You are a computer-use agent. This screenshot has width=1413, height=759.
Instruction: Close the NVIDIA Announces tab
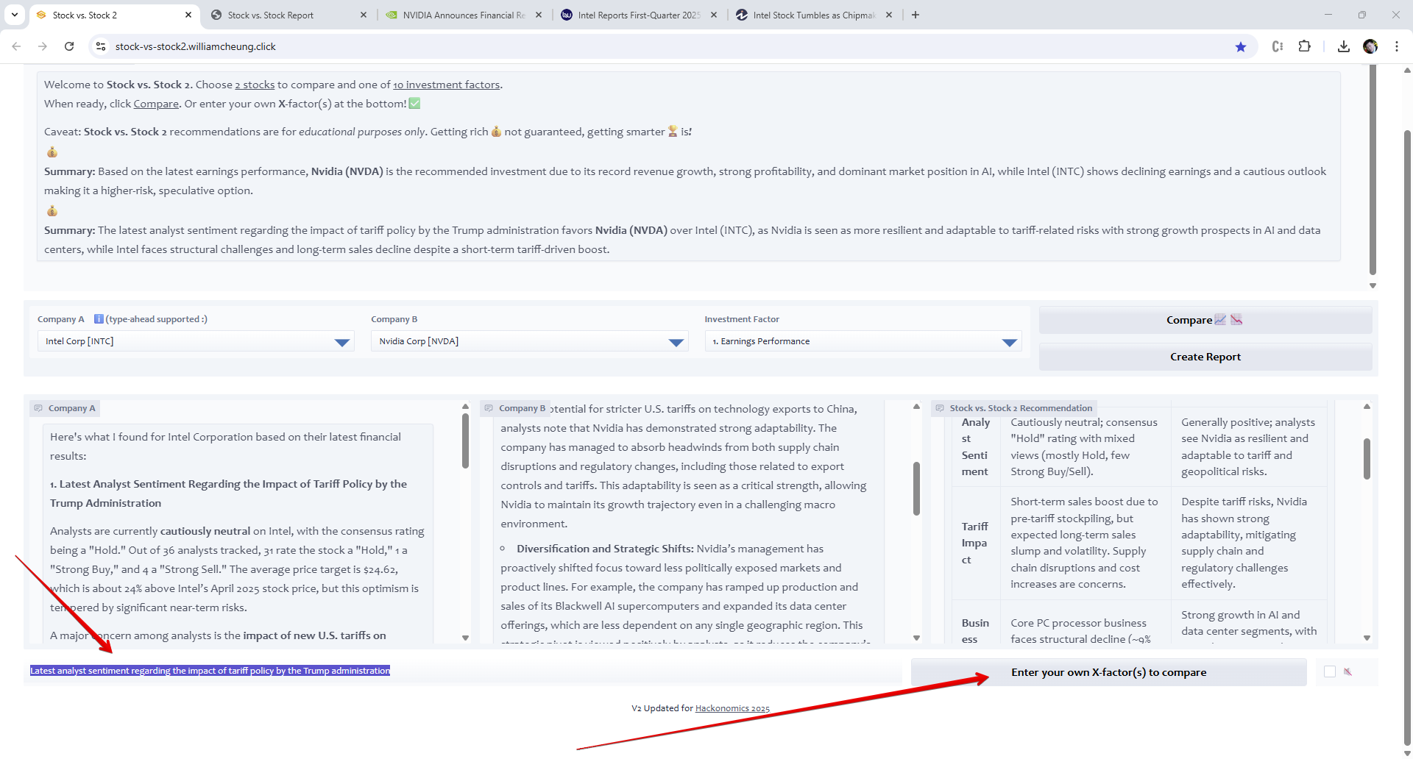[x=539, y=15]
